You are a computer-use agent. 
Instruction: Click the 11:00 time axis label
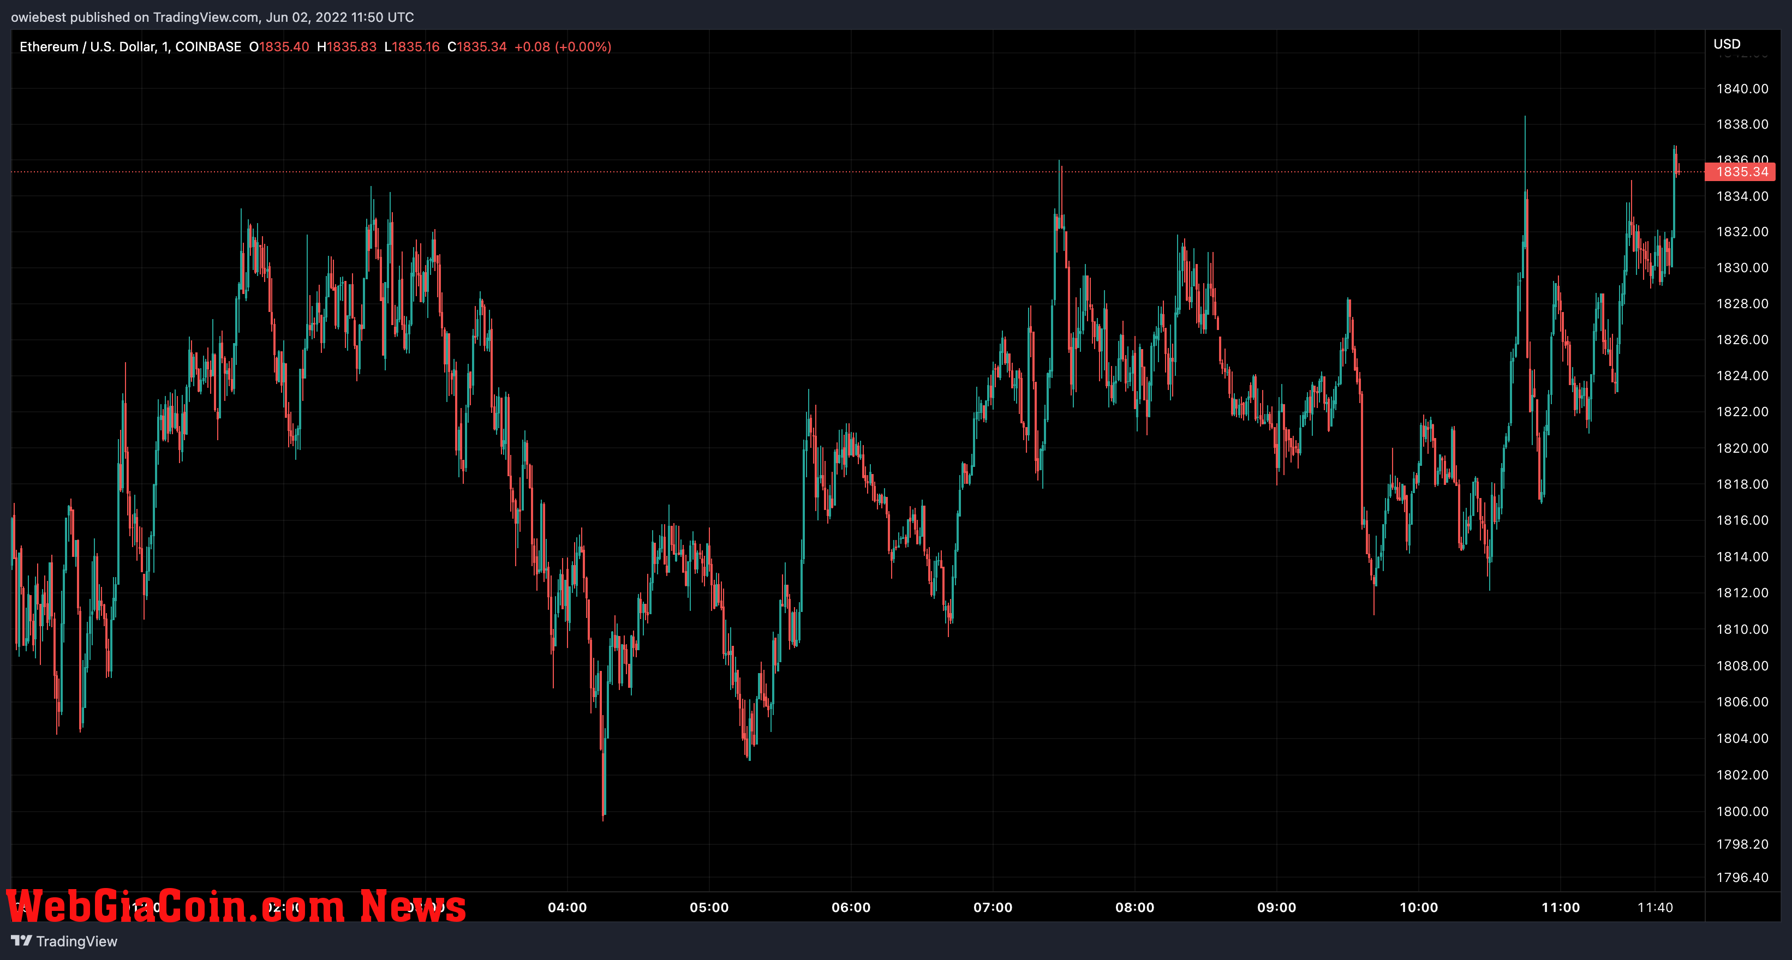click(1560, 907)
